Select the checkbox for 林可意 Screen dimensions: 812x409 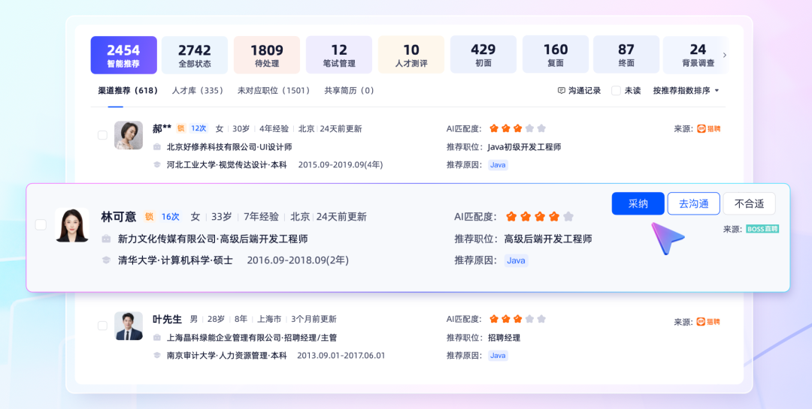click(x=41, y=224)
